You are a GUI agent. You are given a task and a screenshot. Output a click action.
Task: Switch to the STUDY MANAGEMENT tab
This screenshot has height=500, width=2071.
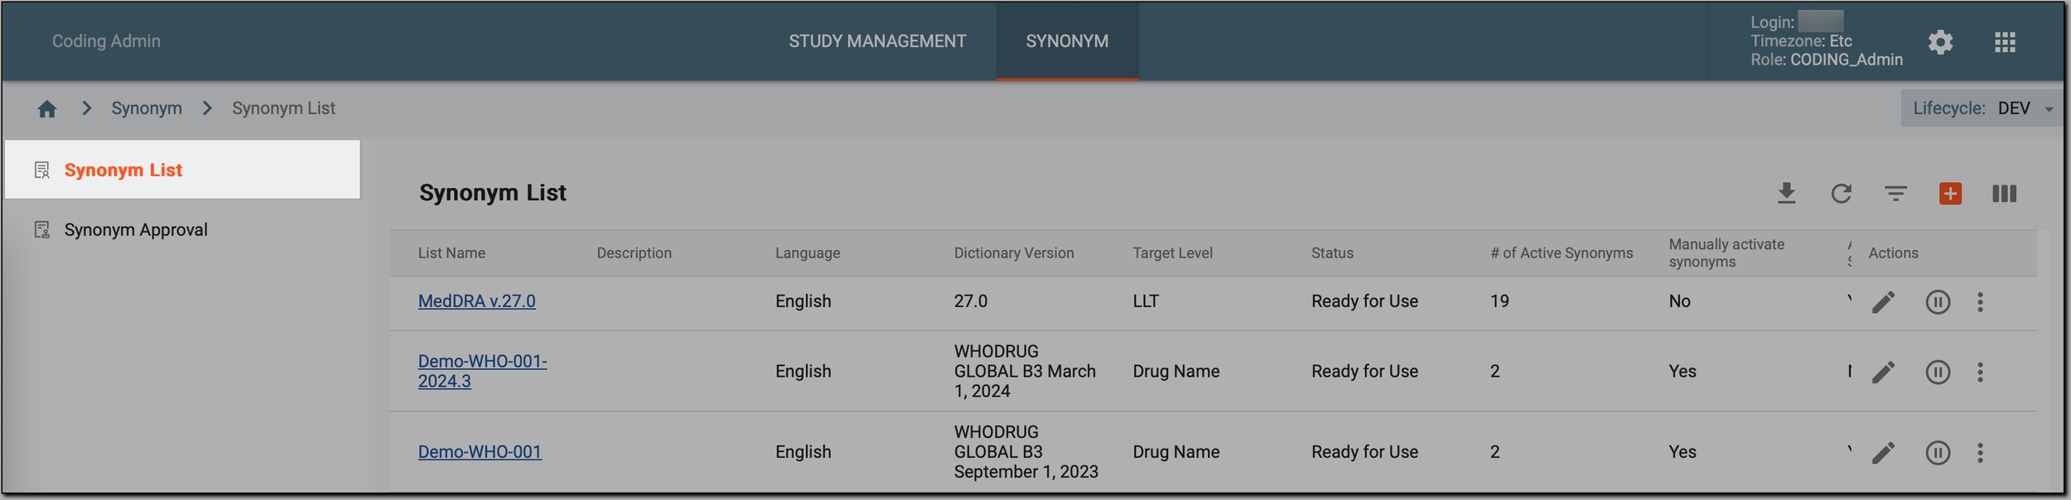point(877,41)
